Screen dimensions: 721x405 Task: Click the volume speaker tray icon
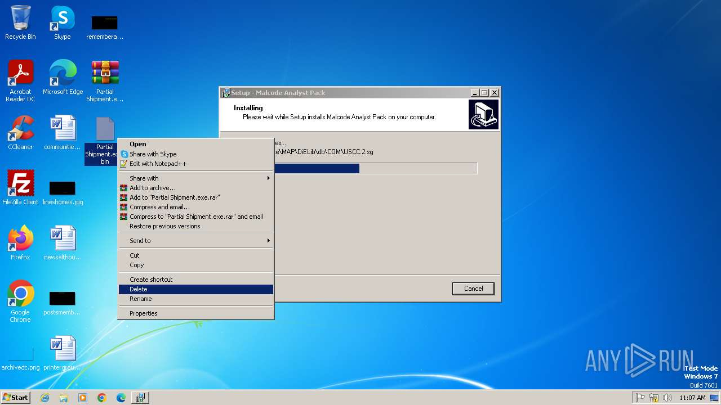[x=667, y=398]
